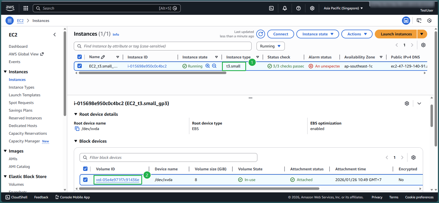Click the zoom-out filter icon beside Running
The height and width of the screenshot is (203, 439).
[x=214, y=66]
